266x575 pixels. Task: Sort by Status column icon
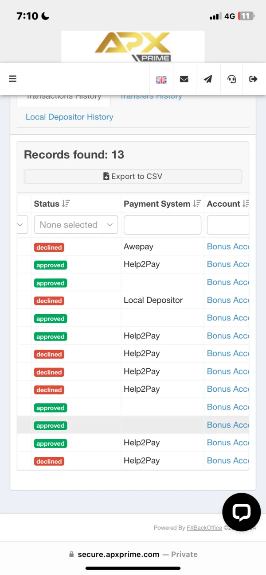click(66, 204)
